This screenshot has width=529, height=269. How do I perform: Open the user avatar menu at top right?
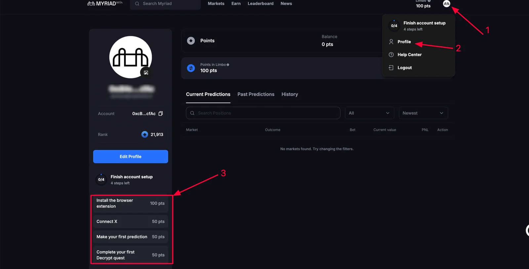click(446, 4)
